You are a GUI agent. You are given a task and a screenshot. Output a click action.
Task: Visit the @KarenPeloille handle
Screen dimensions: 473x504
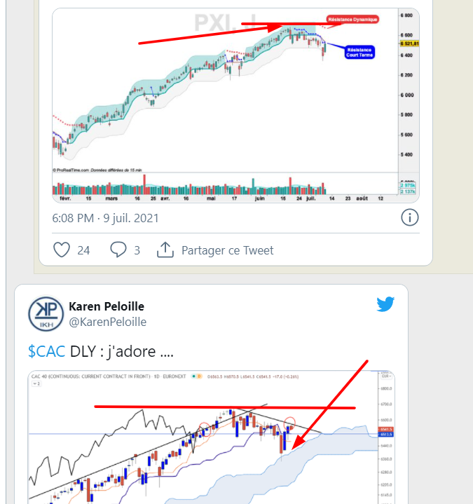[x=107, y=322]
